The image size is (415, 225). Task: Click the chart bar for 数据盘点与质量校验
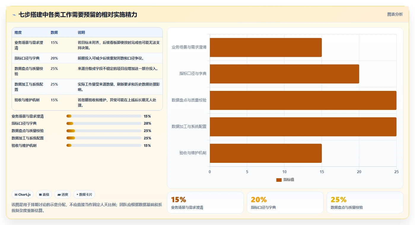click(303, 100)
